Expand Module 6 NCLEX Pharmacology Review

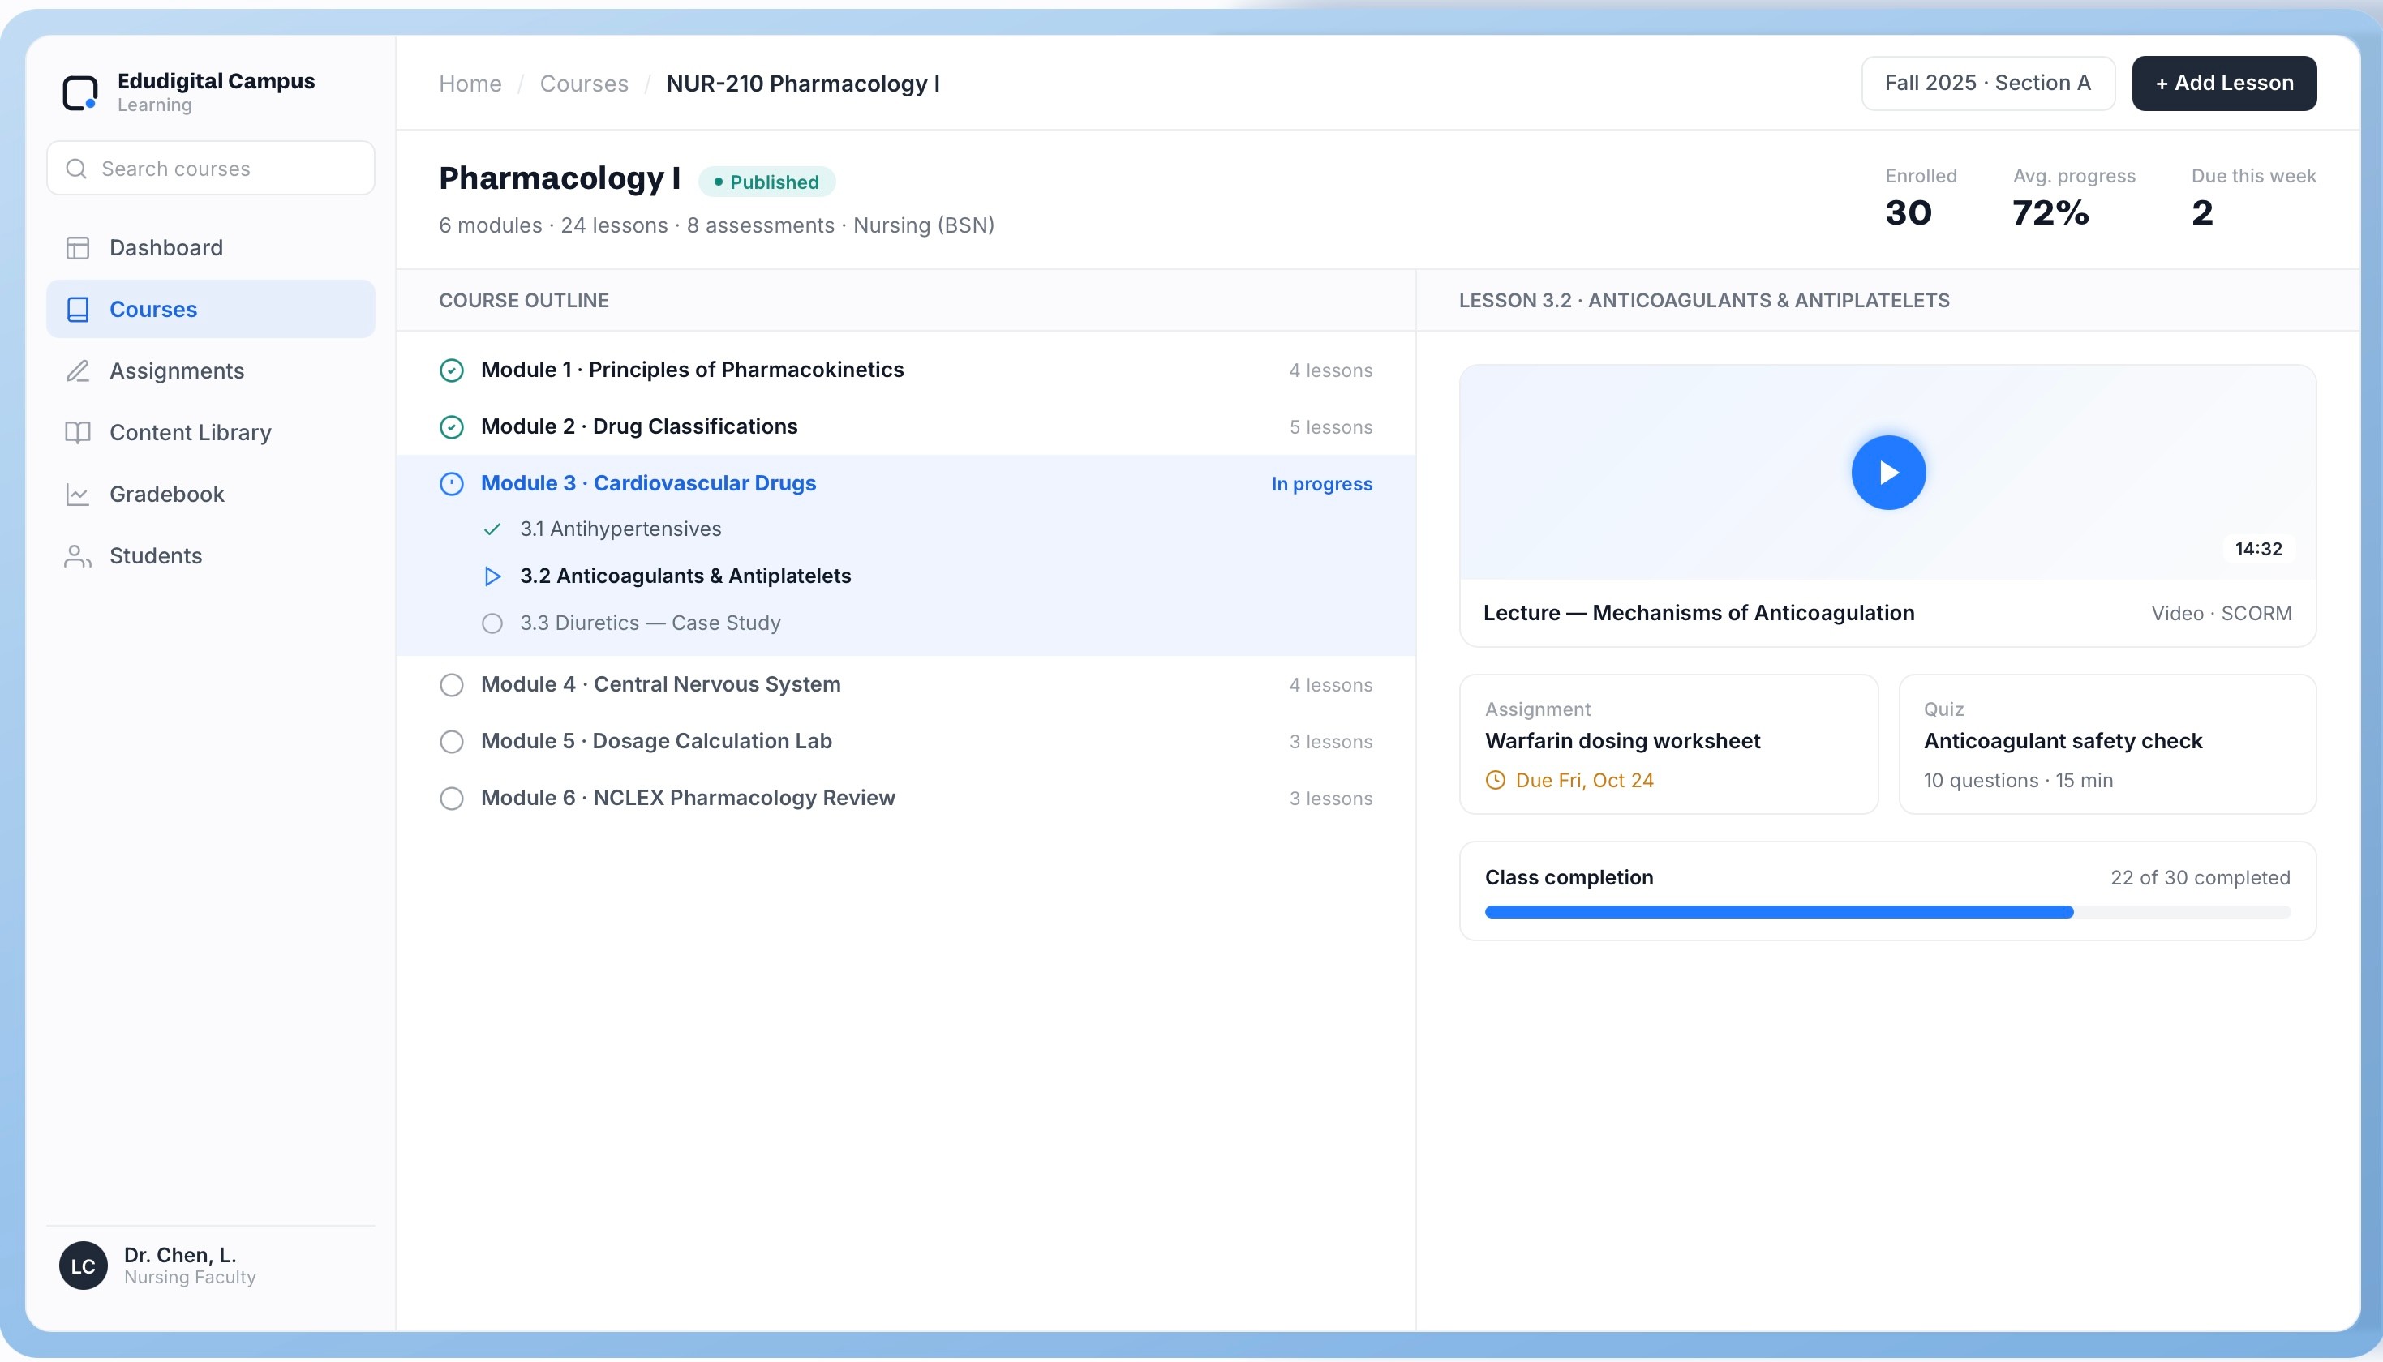pyautogui.click(x=906, y=799)
